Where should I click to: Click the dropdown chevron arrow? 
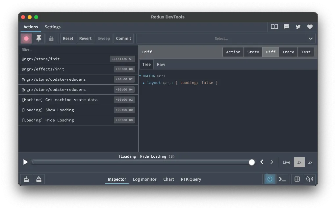[x=311, y=39]
